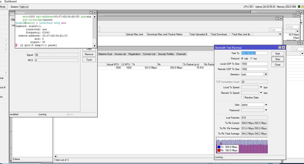Viewport: 304px width, 164px height.
Task: Click the MCS field showing 8
Action: click(56, 60)
